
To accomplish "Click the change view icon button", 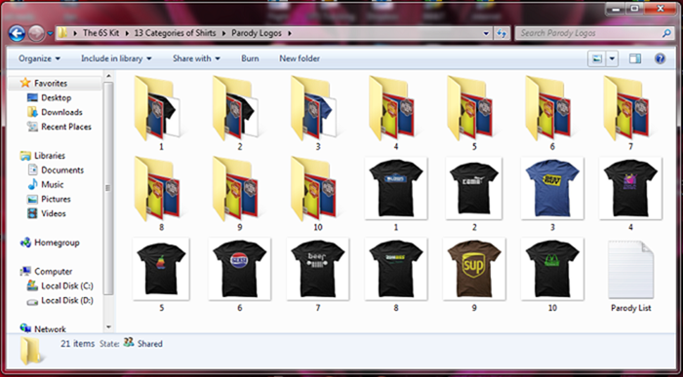I will click(x=596, y=58).
